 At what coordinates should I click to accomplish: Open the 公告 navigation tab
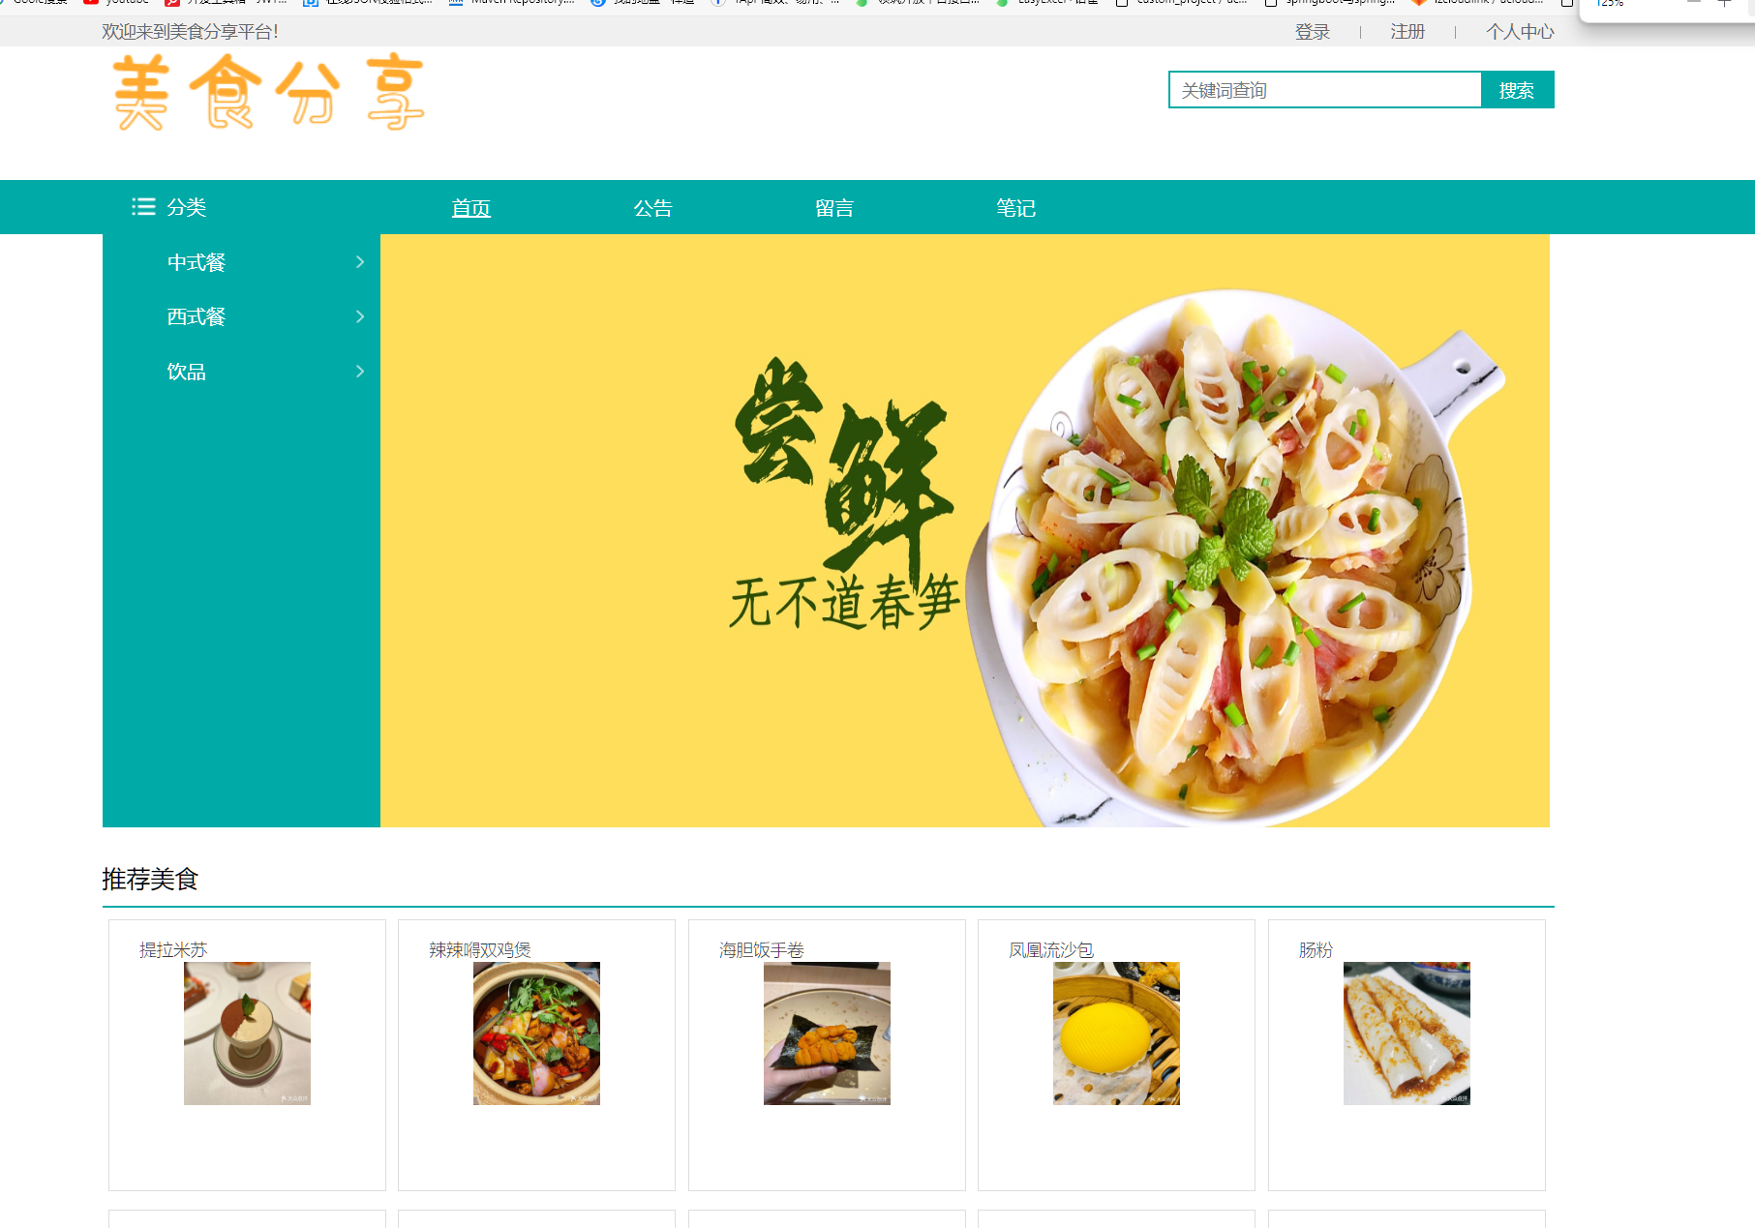click(x=652, y=208)
